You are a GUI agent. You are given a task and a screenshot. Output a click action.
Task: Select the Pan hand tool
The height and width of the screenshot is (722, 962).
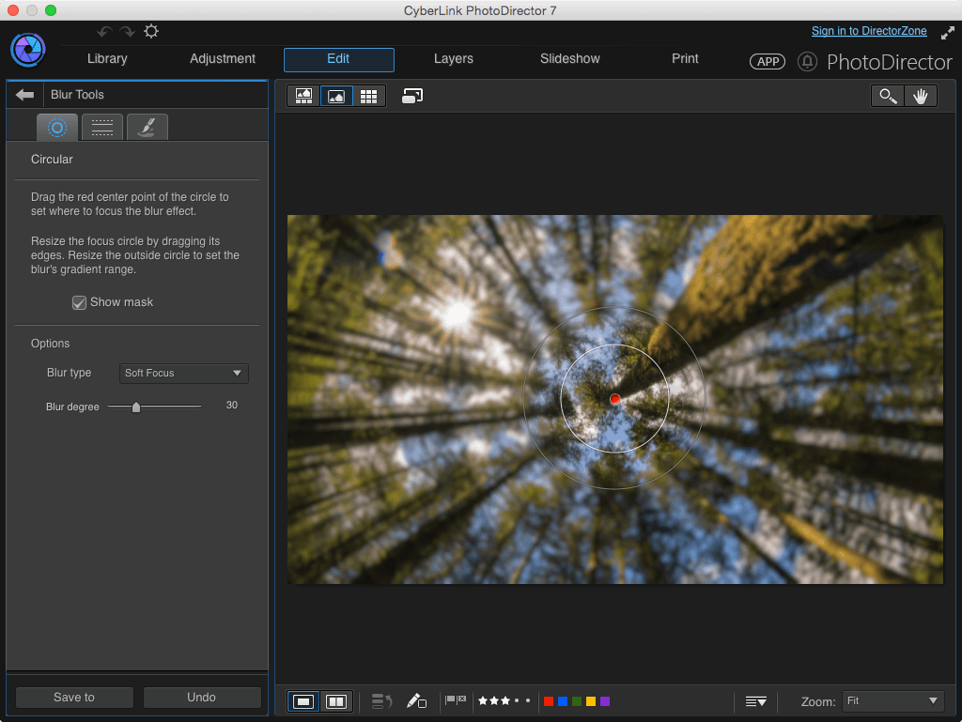pyautogui.click(x=921, y=96)
